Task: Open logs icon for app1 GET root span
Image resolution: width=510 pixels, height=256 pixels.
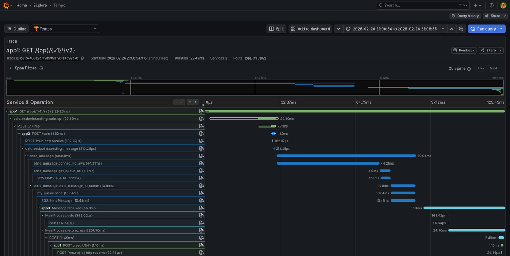Action: [201, 111]
